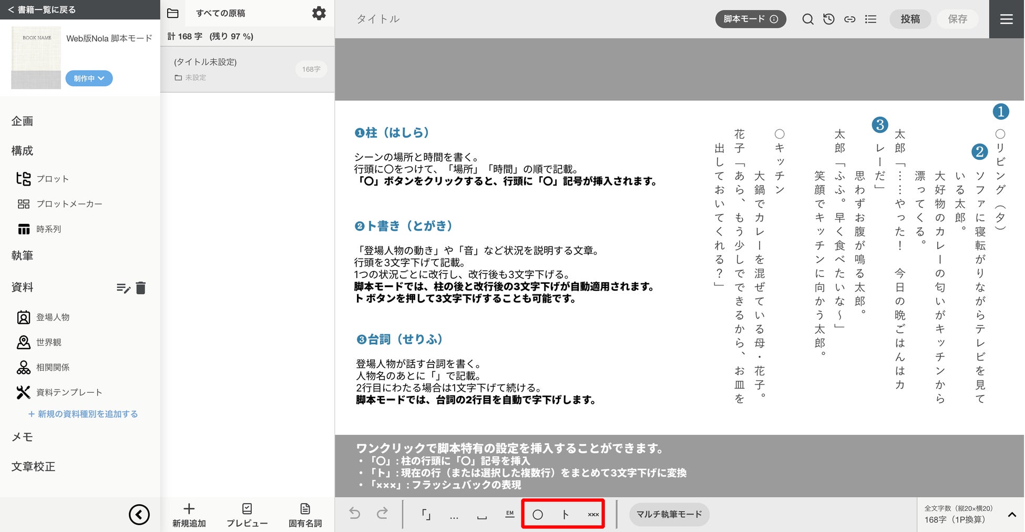Collapse the left sidebar arrow

(x=139, y=515)
